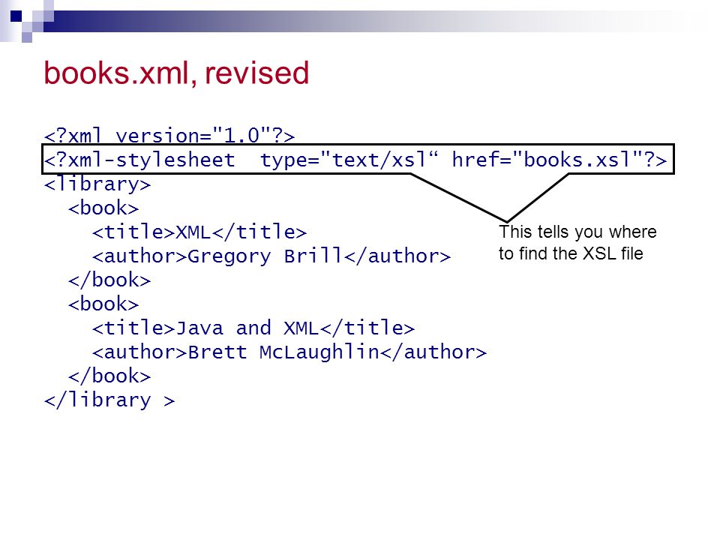Select the line '<?xml version="1.0"?>'
The height and width of the screenshot is (540, 720).
point(169,136)
